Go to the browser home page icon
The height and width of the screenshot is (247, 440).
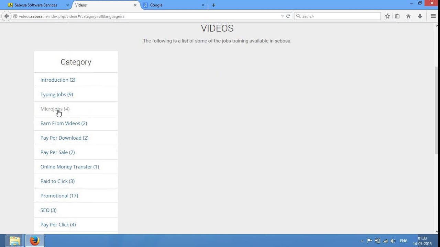[408, 16]
